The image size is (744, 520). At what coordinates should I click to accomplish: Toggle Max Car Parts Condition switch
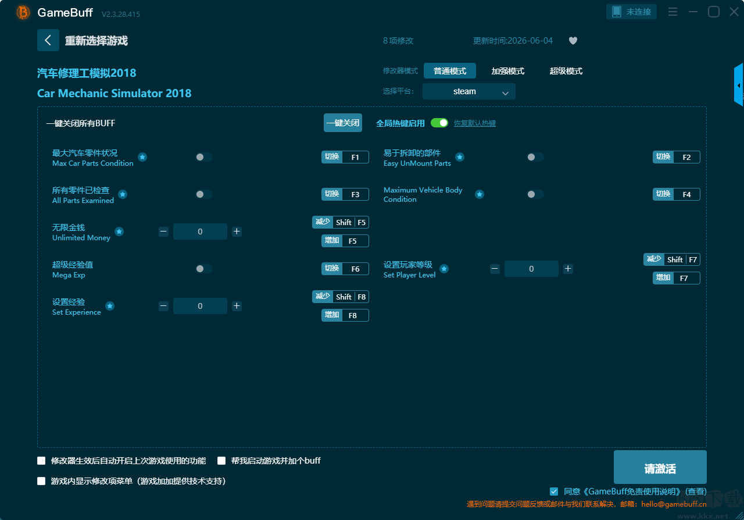204,157
